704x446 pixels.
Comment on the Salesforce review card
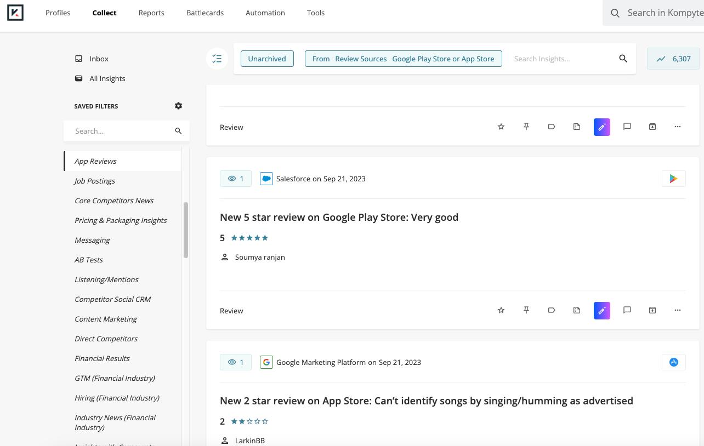[627, 310]
